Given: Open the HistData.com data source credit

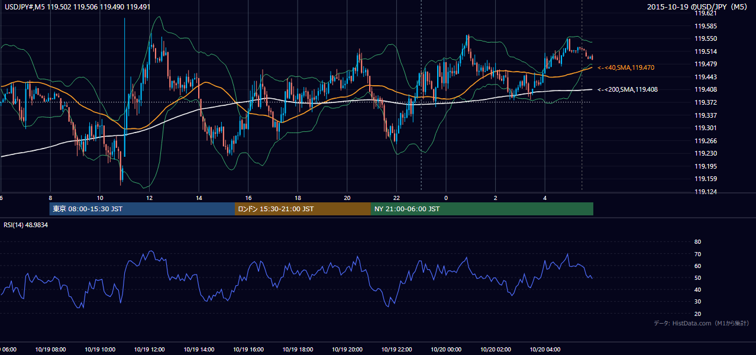Looking at the screenshot, I should point(701,323).
